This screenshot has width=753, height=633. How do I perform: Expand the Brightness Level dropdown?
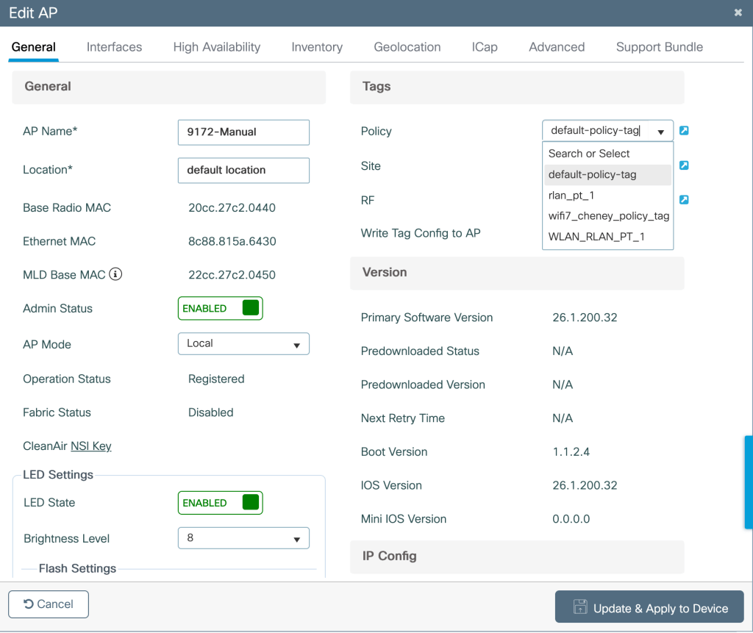click(243, 538)
